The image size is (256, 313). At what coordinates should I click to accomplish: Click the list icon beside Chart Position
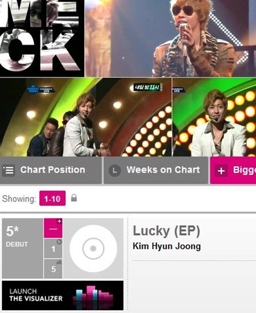coord(9,170)
